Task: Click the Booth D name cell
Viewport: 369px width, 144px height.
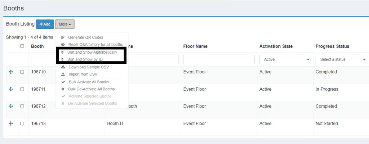Action: tap(115, 123)
